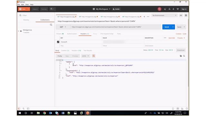Switch to two pane layout icon
The width and height of the screenshot is (206, 116).
pyautogui.click(x=178, y=109)
